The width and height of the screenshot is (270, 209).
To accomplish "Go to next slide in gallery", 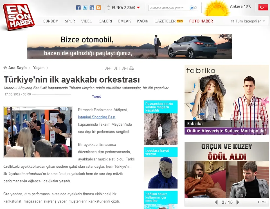I will 238,202.
